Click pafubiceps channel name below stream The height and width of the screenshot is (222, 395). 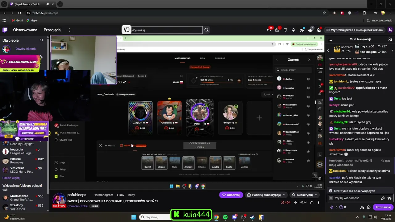pyautogui.click(x=77, y=195)
